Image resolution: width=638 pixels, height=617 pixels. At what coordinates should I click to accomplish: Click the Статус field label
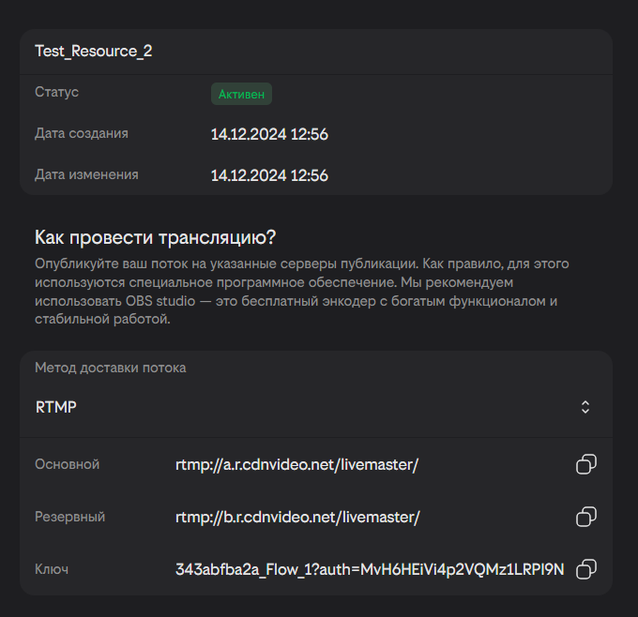pyautogui.click(x=56, y=92)
